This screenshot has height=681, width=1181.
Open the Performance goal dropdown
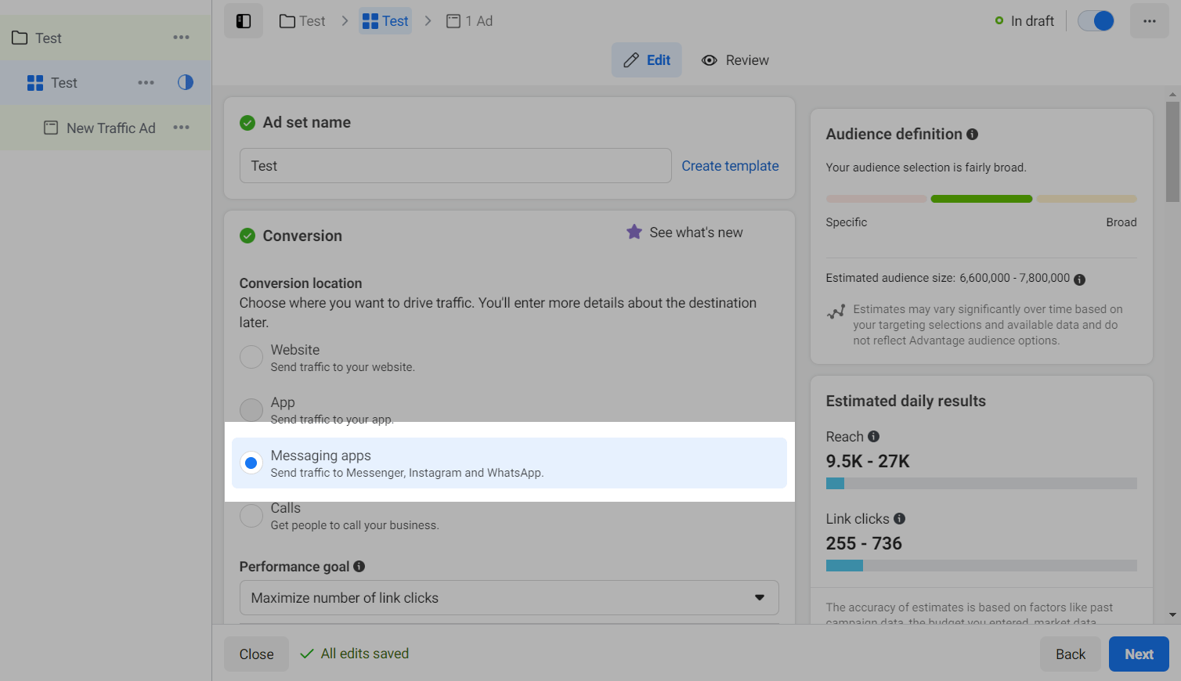coord(509,598)
